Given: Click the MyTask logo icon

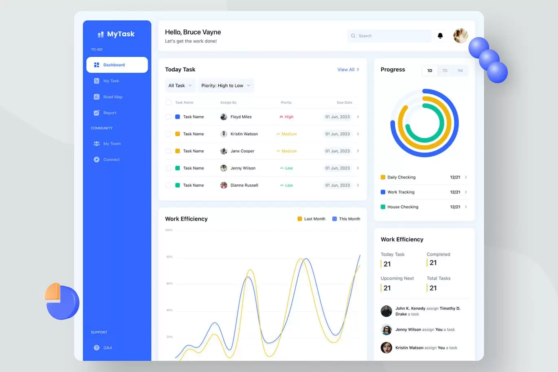Looking at the screenshot, I should (101, 34).
